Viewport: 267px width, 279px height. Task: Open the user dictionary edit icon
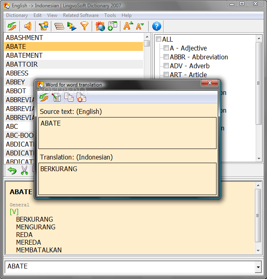[44, 26]
